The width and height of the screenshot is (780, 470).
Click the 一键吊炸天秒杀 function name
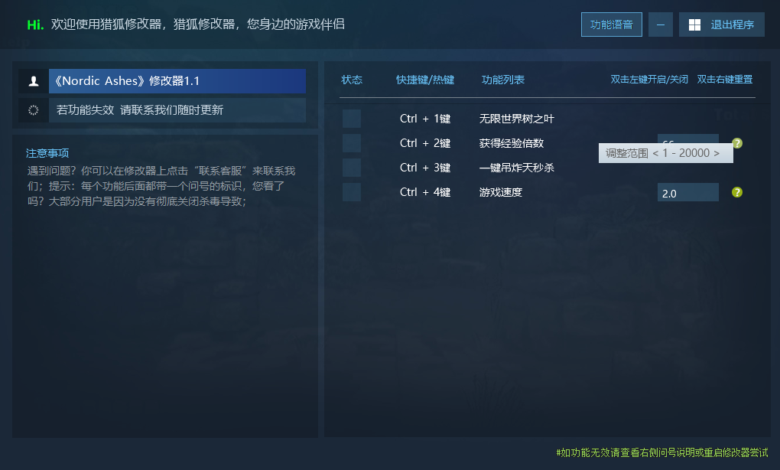coord(516,168)
